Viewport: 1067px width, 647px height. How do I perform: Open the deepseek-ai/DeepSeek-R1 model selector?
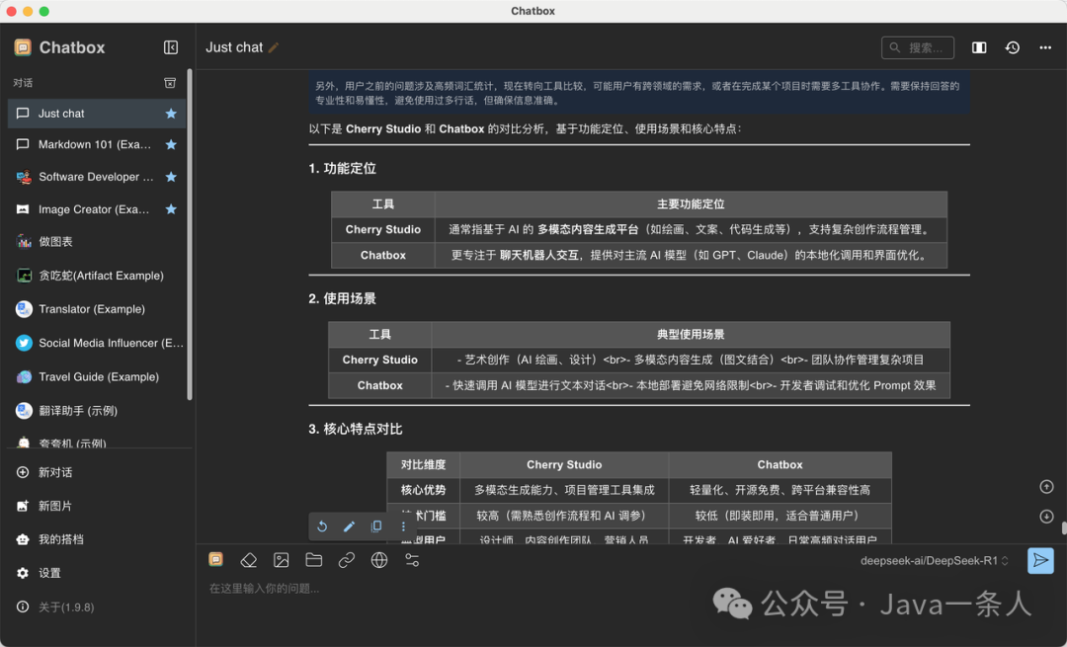coord(935,561)
